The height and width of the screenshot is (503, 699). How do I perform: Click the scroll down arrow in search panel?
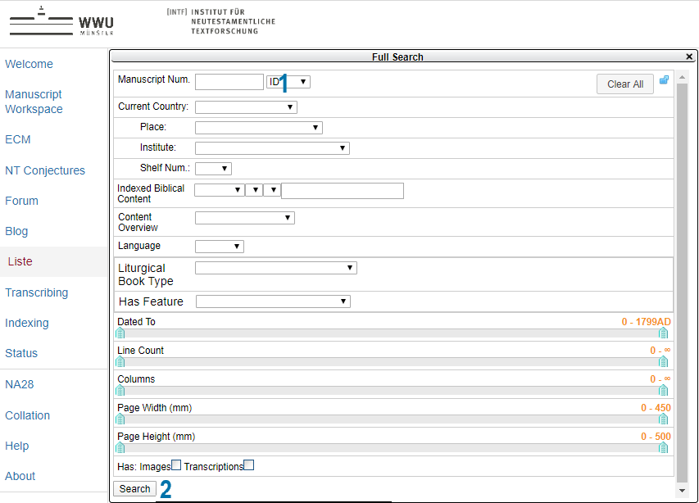682,490
